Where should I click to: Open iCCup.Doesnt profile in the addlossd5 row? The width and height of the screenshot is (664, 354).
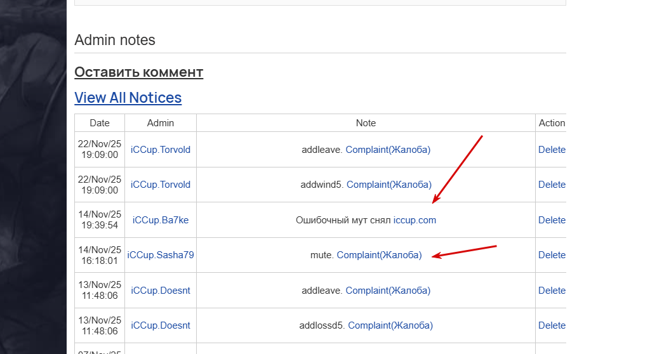161,325
